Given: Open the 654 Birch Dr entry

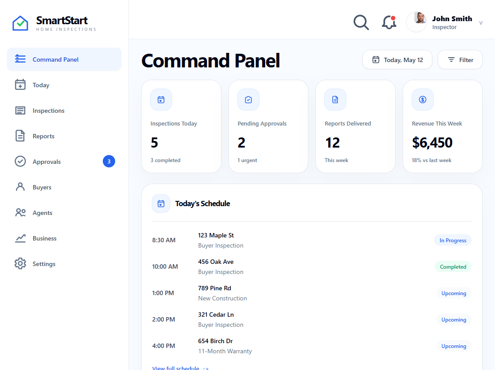Looking at the screenshot, I should point(312,346).
